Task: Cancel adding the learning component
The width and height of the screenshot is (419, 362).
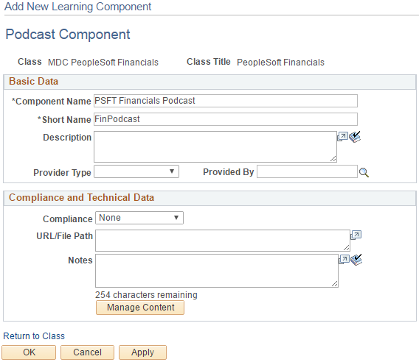Action: pyautogui.click(x=87, y=352)
